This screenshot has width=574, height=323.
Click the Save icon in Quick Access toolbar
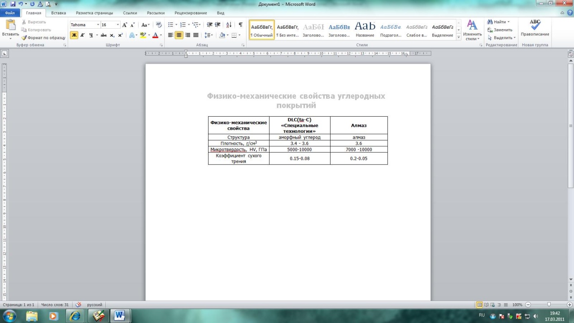(x=13, y=4)
